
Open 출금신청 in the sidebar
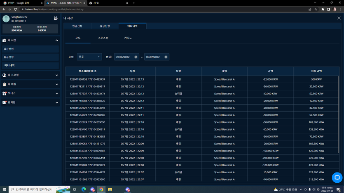30,57
